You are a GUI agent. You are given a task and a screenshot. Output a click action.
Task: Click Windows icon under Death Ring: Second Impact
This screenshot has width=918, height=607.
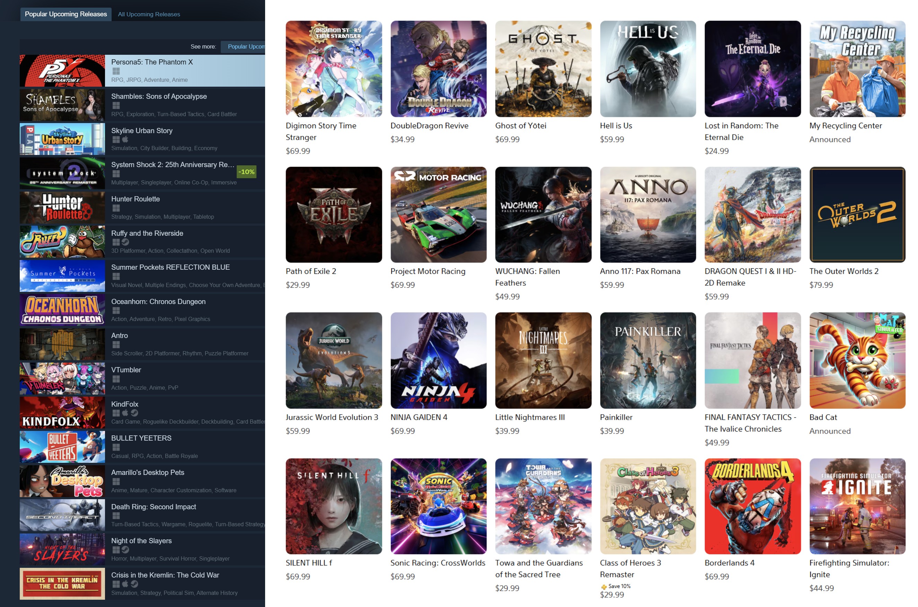point(116,515)
